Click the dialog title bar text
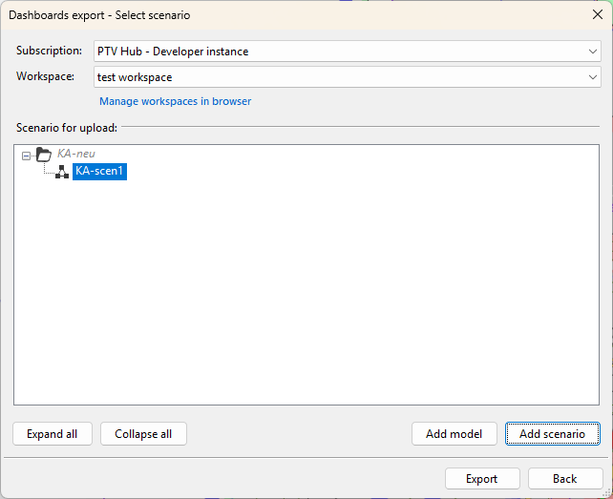The image size is (613, 499). (x=98, y=14)
